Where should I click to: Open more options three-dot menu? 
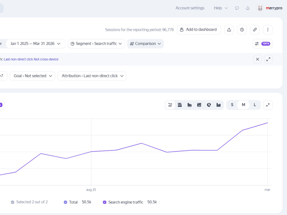tap(268, 29)
